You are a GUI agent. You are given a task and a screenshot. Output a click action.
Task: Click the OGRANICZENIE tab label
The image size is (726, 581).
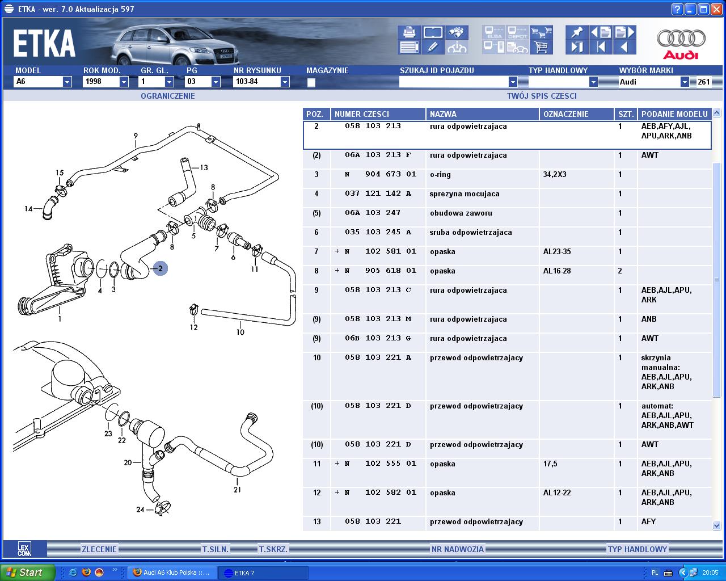[x=168, y=96]
